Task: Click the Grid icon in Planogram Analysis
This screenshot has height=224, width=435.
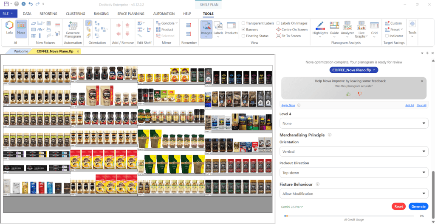Action: pos(374,28)
